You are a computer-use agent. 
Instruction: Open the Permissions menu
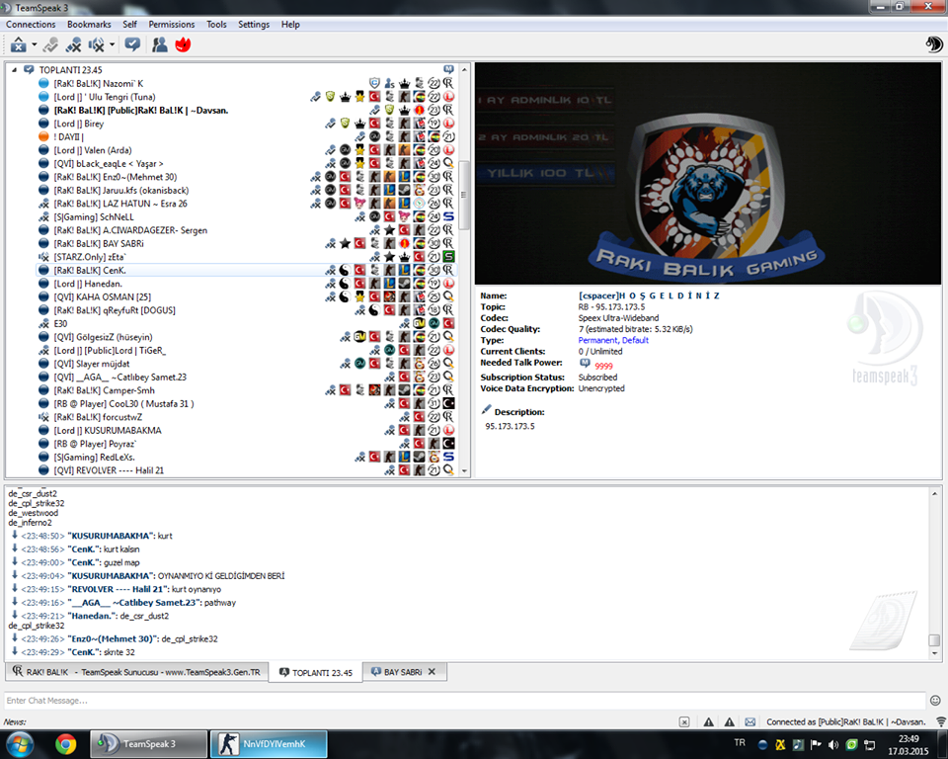pos(172,24)
